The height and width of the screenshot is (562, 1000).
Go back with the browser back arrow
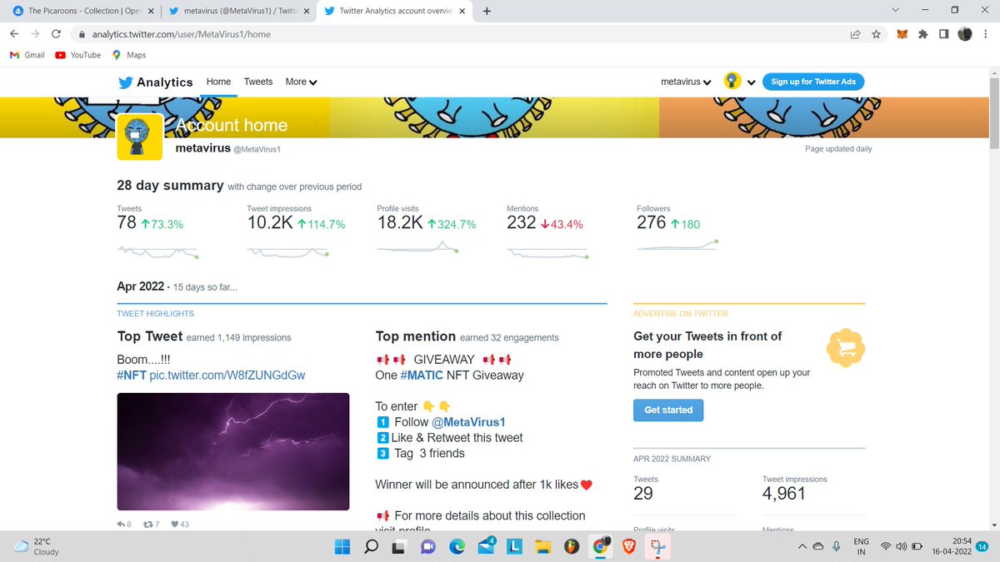[15, 34]
